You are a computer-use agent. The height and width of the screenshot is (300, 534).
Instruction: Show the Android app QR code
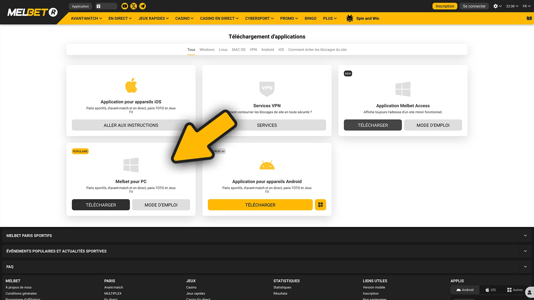pyautogui.click(x=320, y=205)
